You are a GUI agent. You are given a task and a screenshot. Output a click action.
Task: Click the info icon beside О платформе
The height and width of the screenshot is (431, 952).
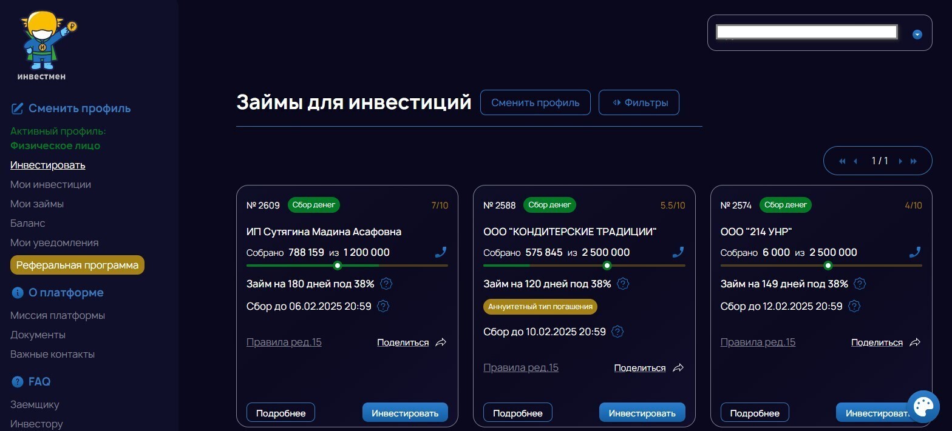pyautogui.click(x=18, y=293)
